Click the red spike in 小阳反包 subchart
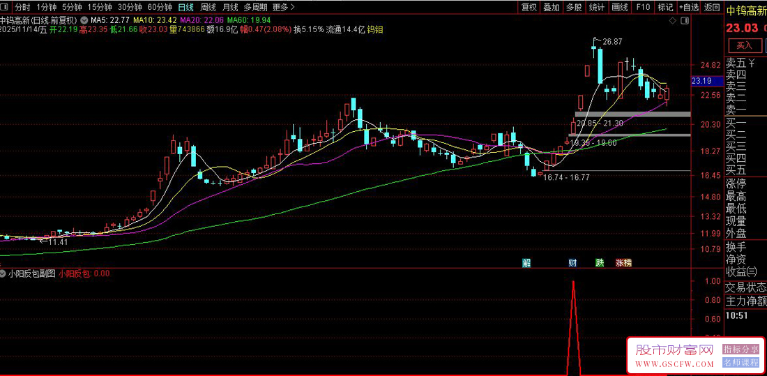This screenshot has height=376, width=767. point(573,328)
